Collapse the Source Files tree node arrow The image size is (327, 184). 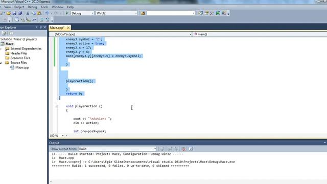[1, 63]
